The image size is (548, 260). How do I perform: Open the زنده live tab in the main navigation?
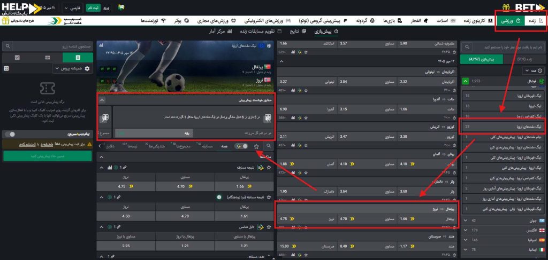point(535,21)
